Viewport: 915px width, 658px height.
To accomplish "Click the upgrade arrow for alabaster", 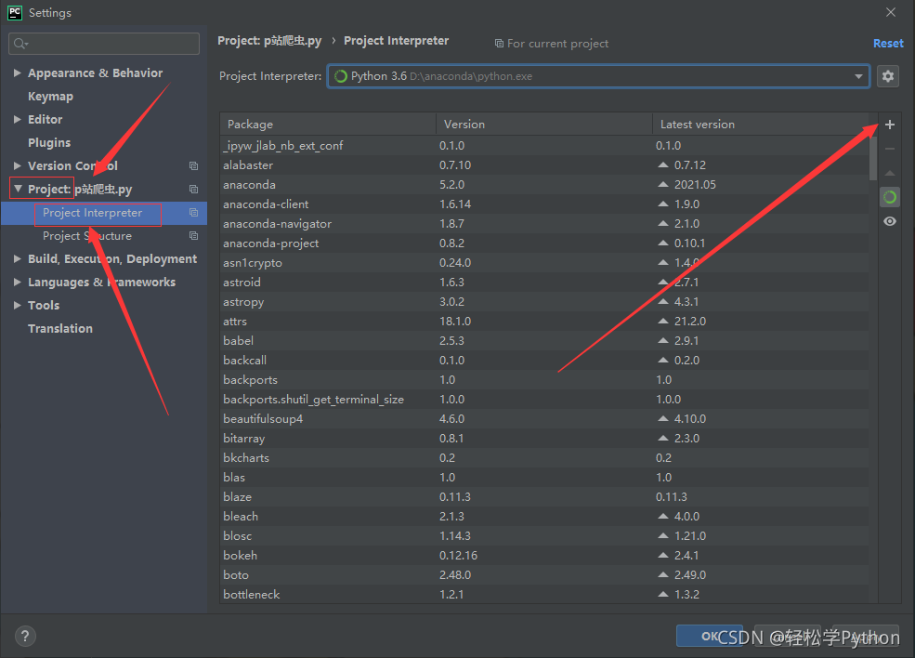I will click(663, 165).
